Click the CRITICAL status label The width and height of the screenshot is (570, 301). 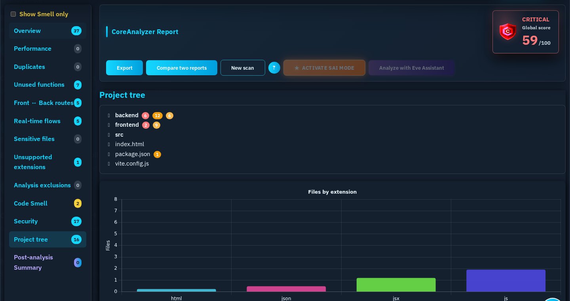(x=536, y=19)
